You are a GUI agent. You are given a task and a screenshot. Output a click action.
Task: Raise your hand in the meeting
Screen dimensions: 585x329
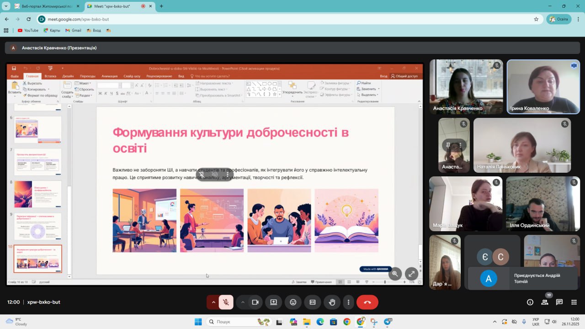332,302
